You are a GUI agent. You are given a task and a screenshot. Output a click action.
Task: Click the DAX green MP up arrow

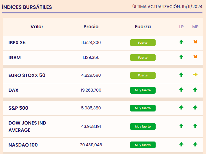pos(195,89)
